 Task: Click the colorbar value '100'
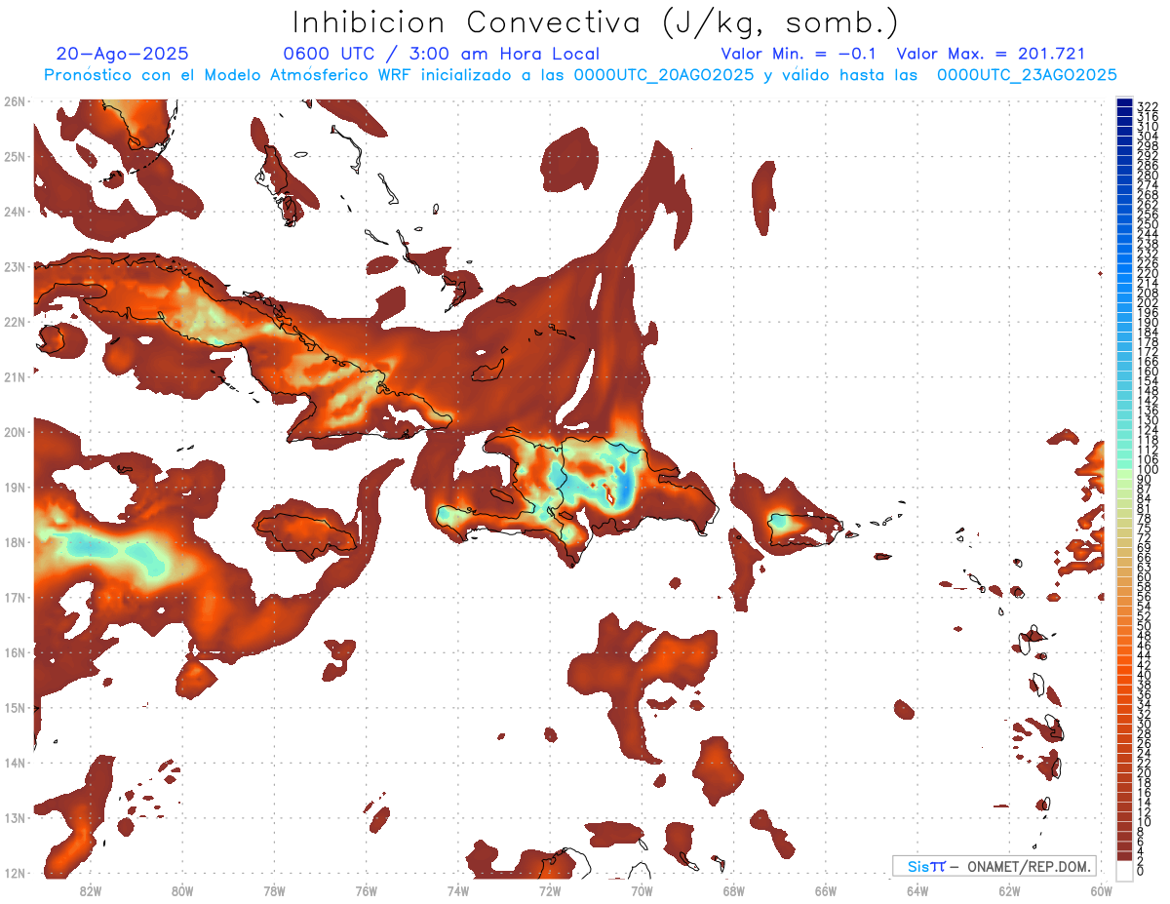1148,469
